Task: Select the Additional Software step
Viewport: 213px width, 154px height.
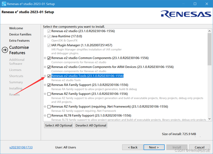Action: pos(17,62)
